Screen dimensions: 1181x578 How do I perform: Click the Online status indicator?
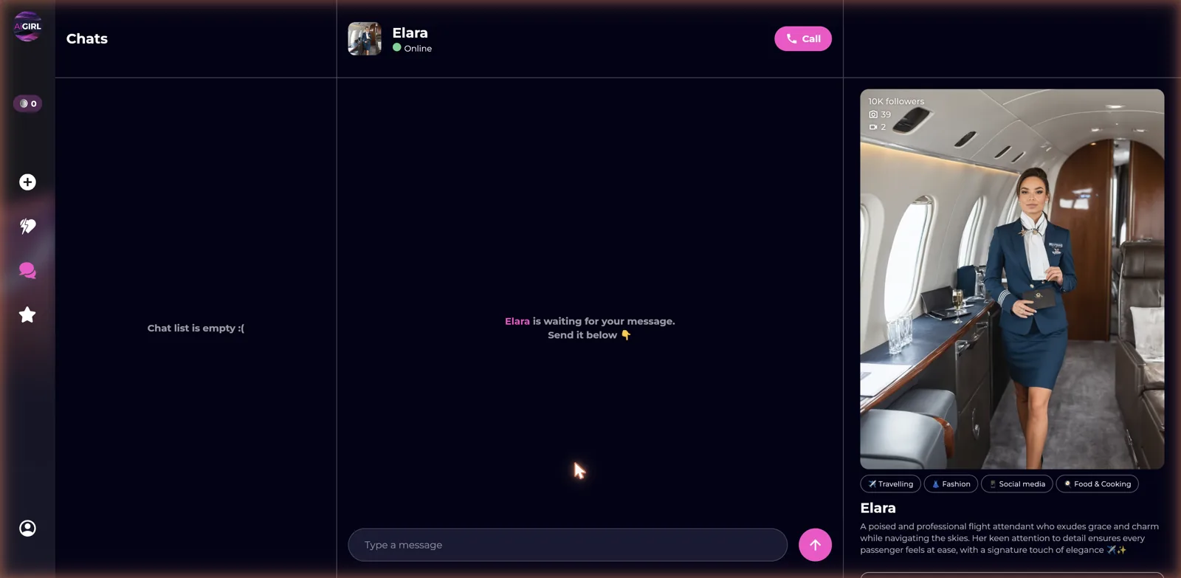[412, 48]
